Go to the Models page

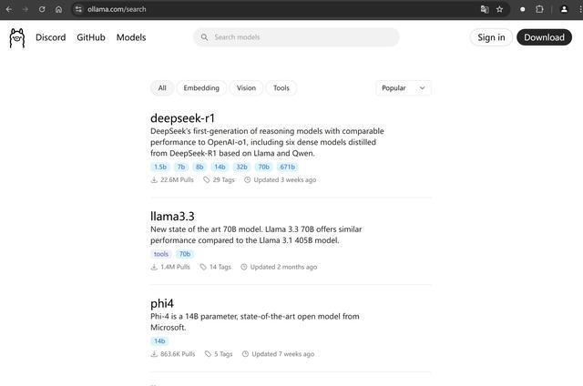pyautogui.click(x=131, y=37)
